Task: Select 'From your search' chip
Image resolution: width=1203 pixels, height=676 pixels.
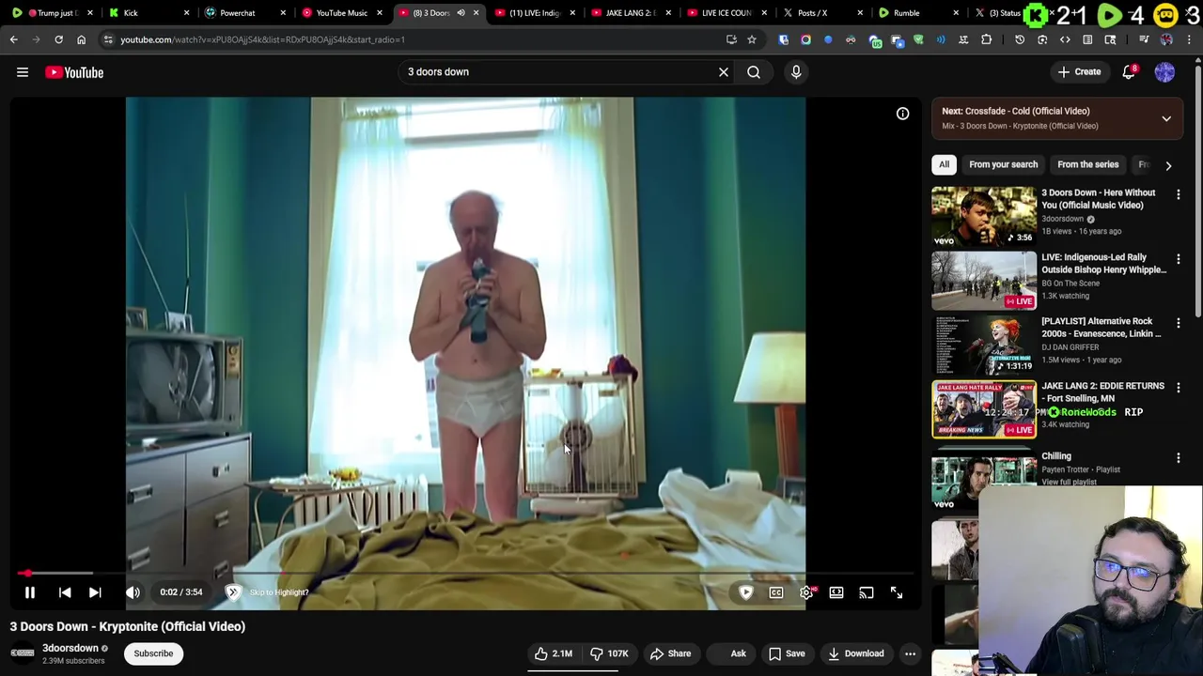Action: (1003, 164)
